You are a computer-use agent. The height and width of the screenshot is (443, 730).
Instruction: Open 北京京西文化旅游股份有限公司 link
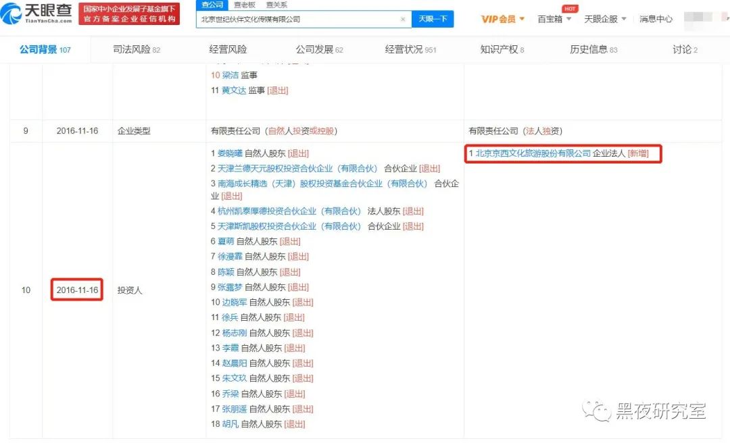pos(533,153)
